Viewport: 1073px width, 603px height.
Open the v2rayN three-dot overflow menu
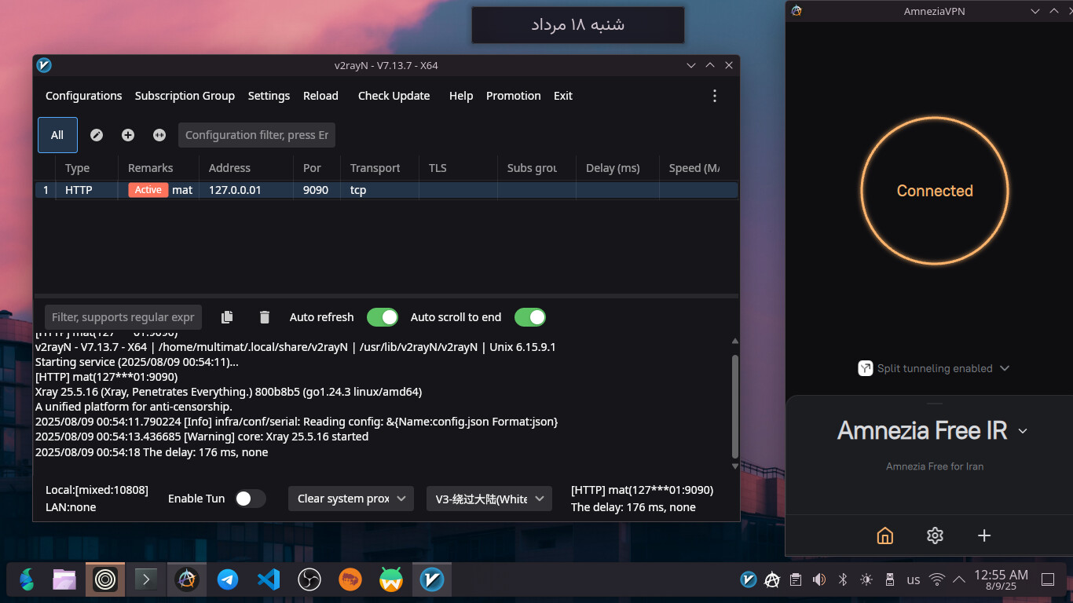tap(714, 96)
